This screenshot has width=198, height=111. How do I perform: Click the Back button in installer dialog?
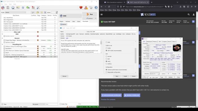pos(117,76)
